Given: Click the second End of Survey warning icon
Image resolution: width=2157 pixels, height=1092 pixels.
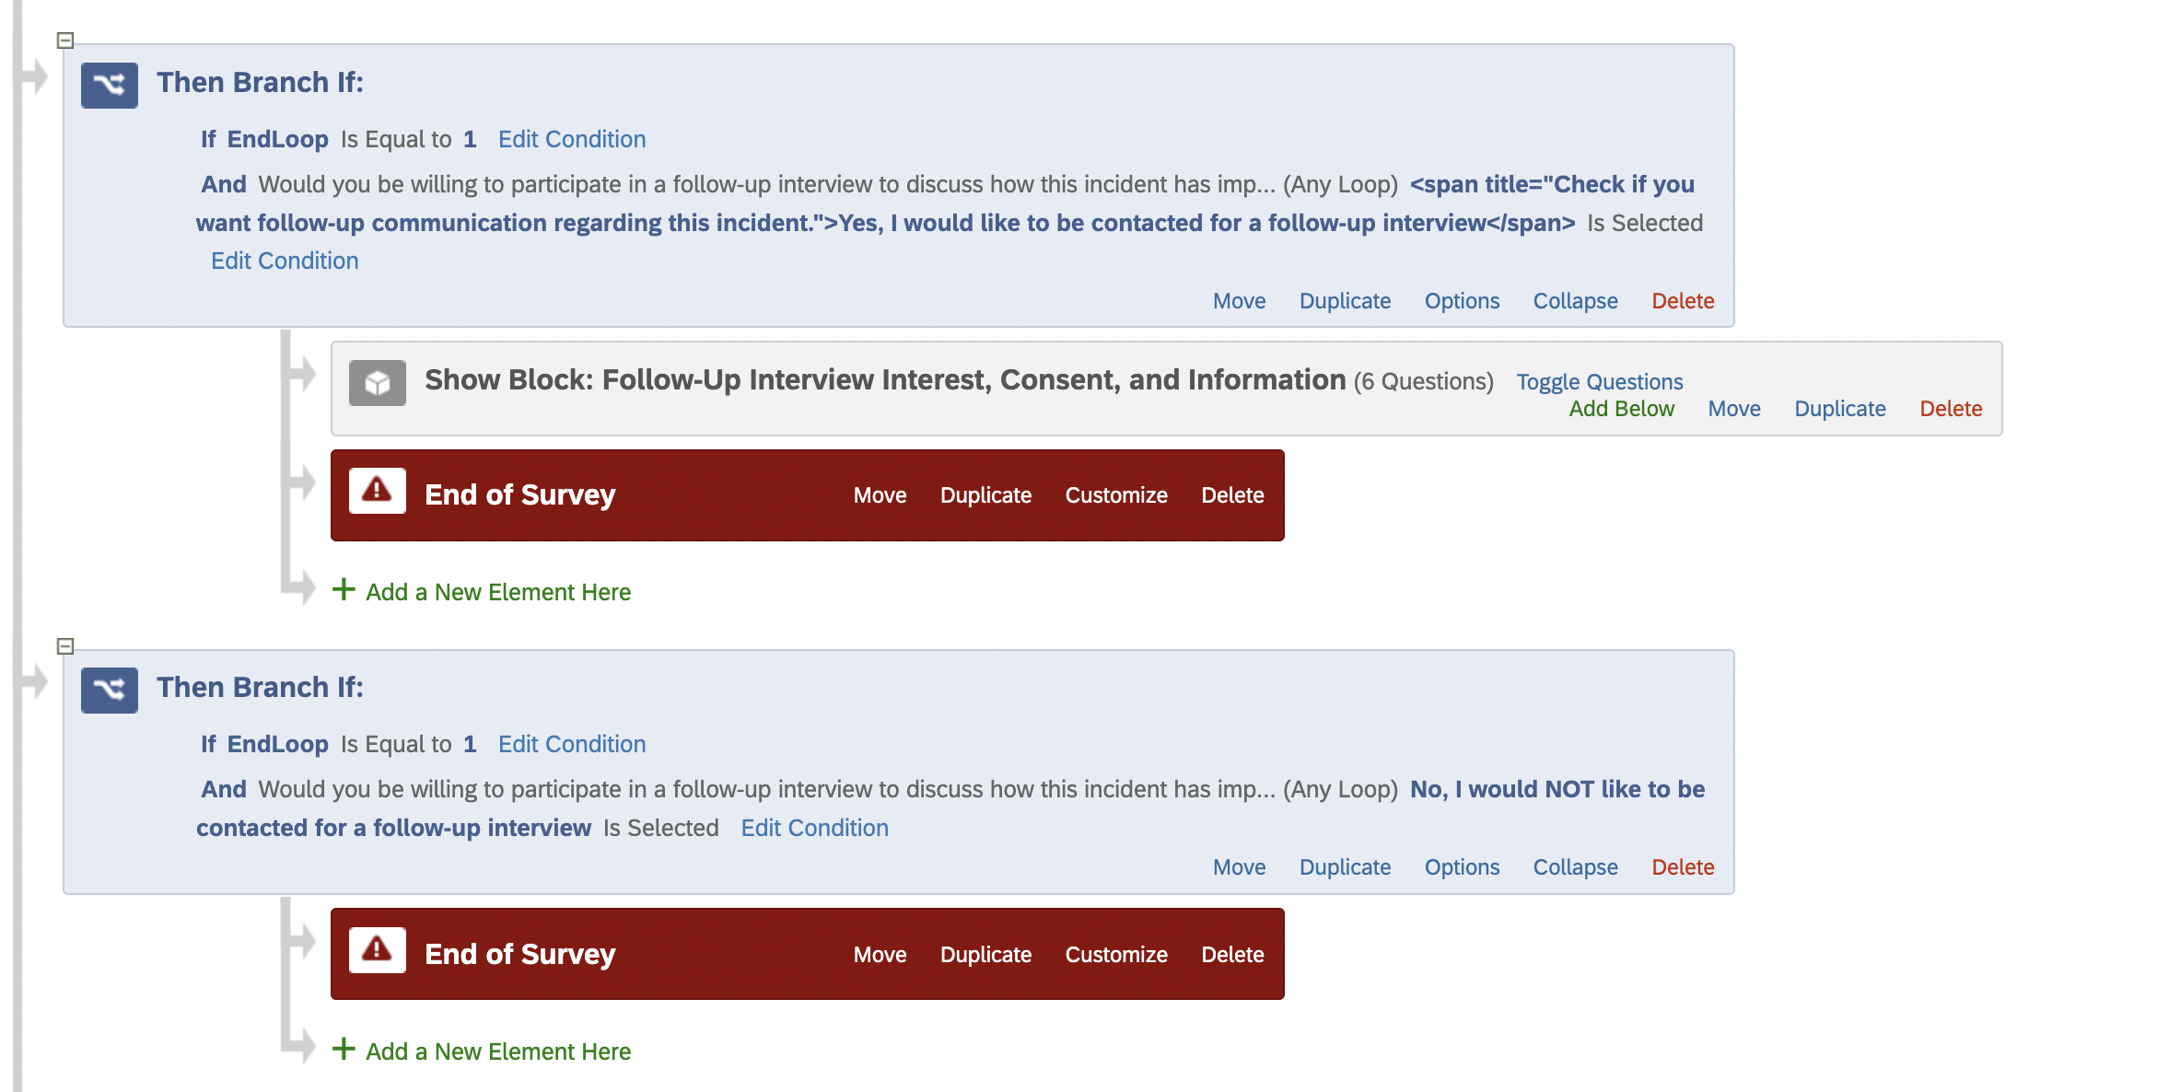Looking at the screenshot, I should (378, 949).
